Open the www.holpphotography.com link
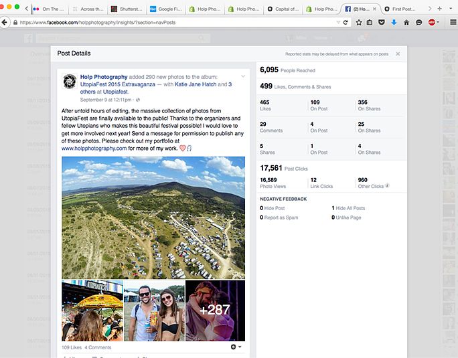The width and height of the screenshot is (458, 358). point(94,149)
